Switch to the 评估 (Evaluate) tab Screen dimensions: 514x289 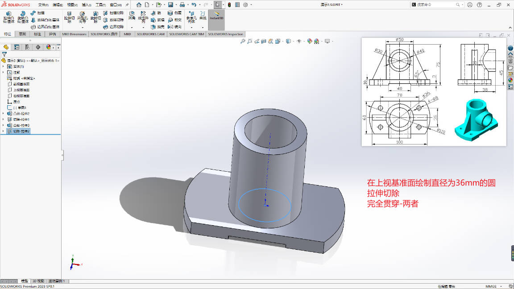click(x=53, y=34)
